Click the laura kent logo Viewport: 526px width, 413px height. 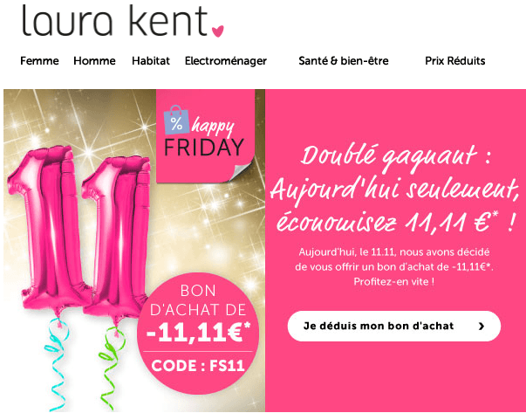tap(123, 21)
